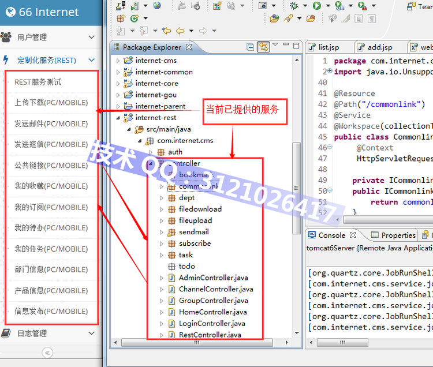Minimize the Package Explorer view
433x367 pixels.
coord(286,44)
